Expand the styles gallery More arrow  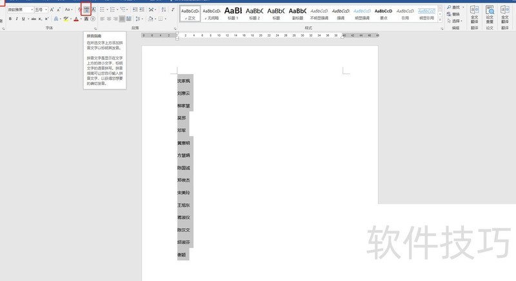pyautogui.click(x=440, y=20)
